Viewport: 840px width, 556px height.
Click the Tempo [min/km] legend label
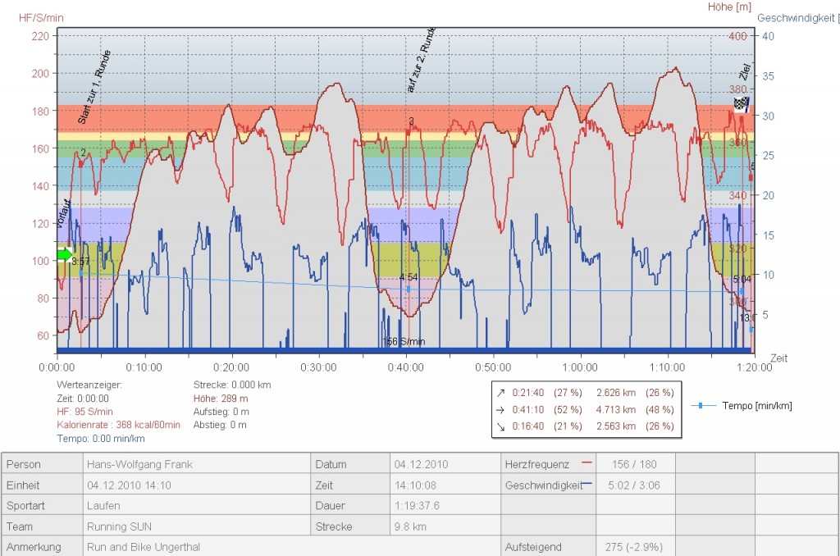click(756, 406)
